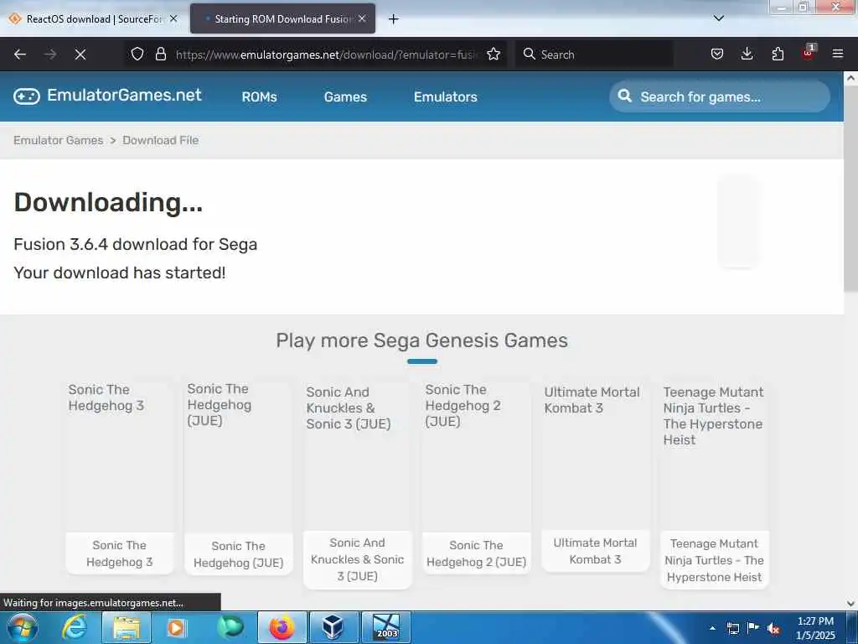Click 'Your download has started!' text

(x=119, y=273)
